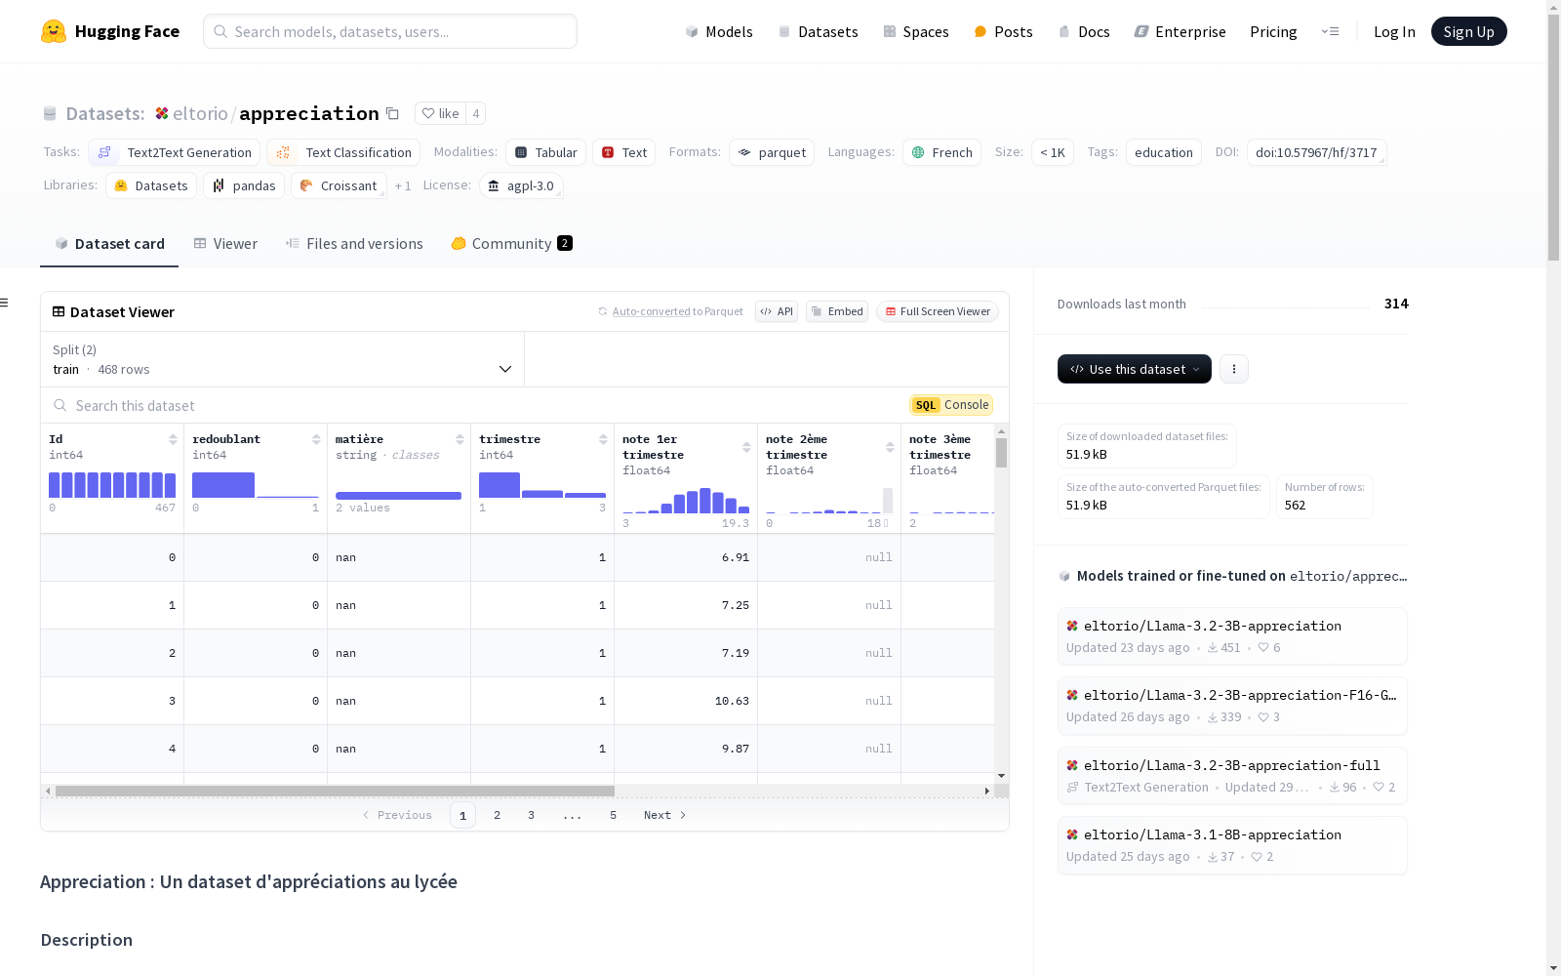The image size is (1561, 976).
Task: Click the table horizontal scrollbar thumb
Action: click(335, 791)
